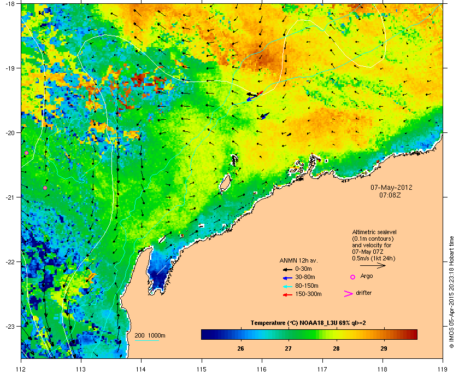The image size is (459, 372).
Task: Click the longitude label 119
Action: click(x=443, y=369)
